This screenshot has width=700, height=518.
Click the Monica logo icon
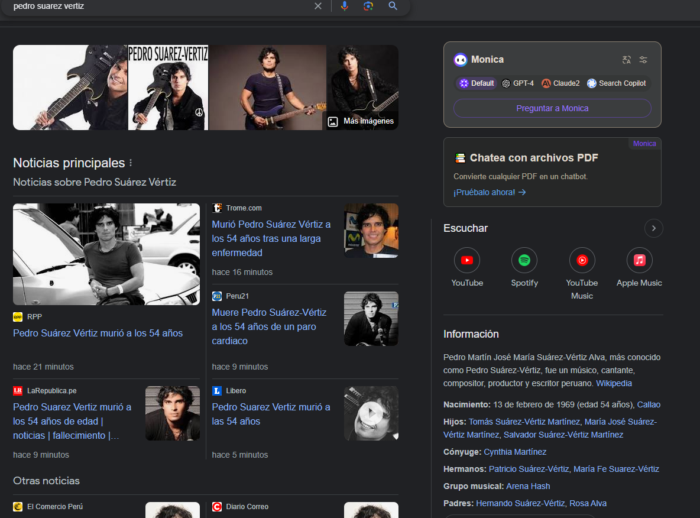(x=461, y=59)
